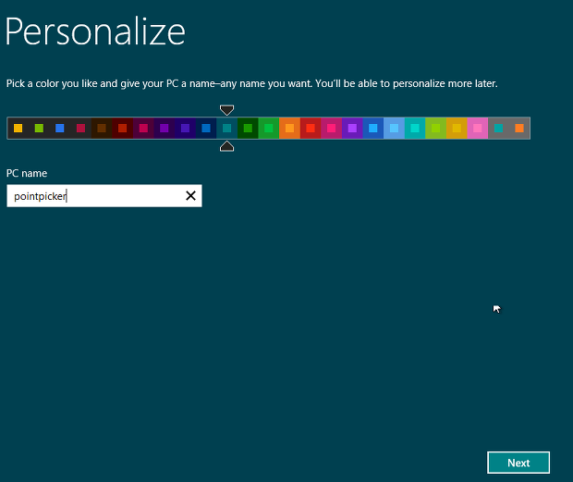Pick the dark gray swatch with yellow square

[18, 128]
